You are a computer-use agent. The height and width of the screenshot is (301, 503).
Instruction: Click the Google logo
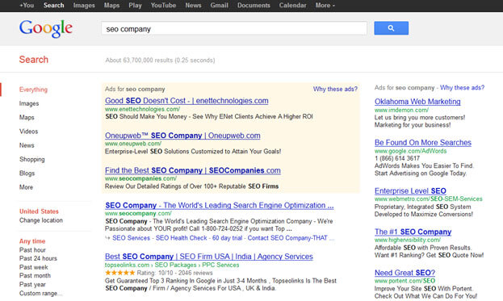[46, 29]
